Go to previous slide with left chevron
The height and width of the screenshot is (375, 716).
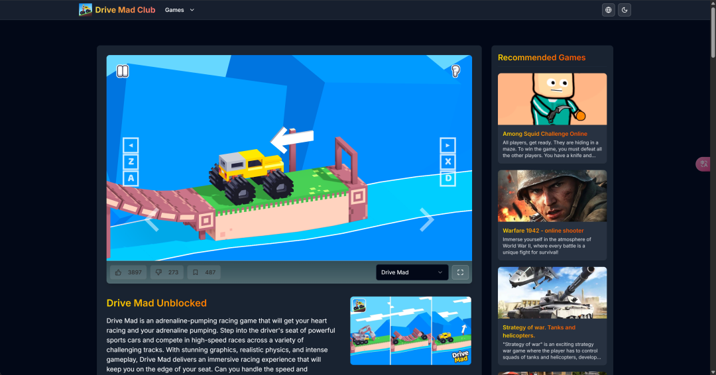(152, 220)
